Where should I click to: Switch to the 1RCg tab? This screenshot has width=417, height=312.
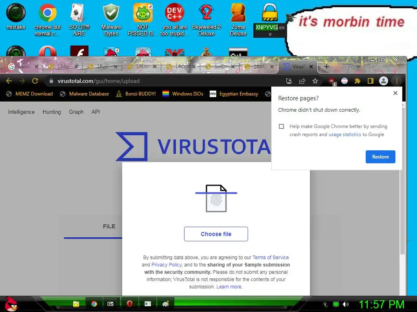(181, 67)
